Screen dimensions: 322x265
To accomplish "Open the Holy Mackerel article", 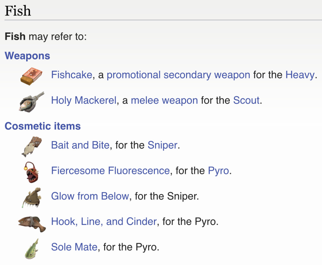I will click(x=84, y=100).
